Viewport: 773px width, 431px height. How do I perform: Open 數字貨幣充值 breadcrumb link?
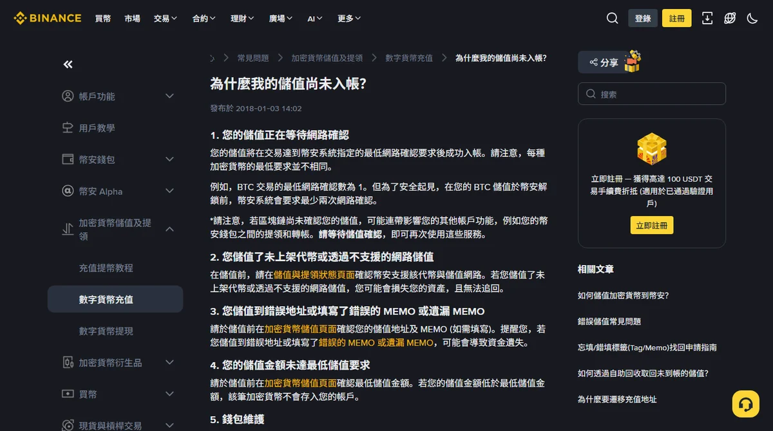409,58
